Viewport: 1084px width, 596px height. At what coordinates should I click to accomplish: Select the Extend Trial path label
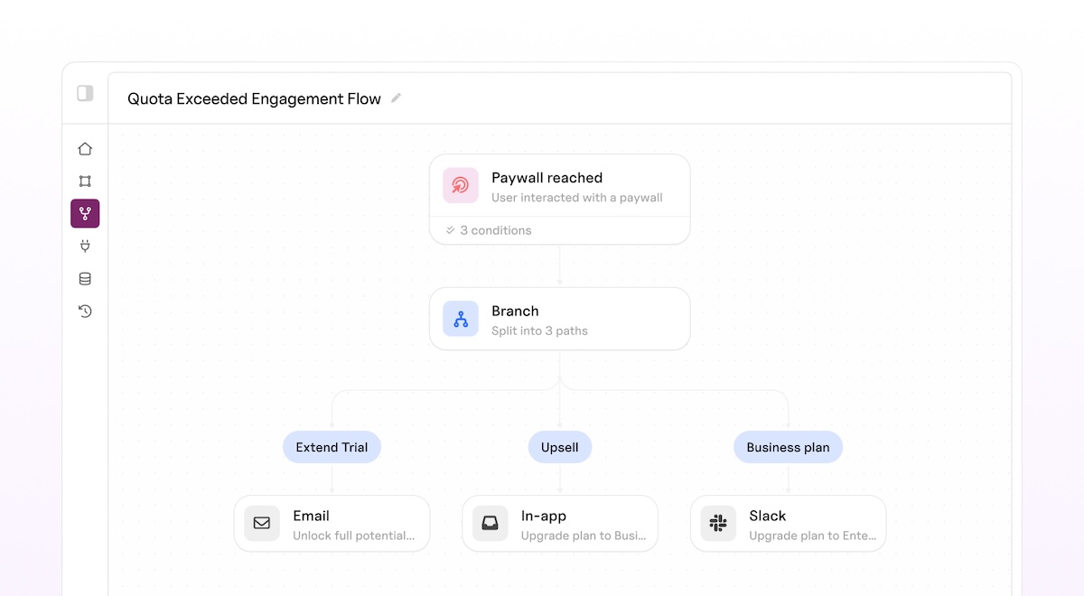pyautogui.click(x=332, y=446)
